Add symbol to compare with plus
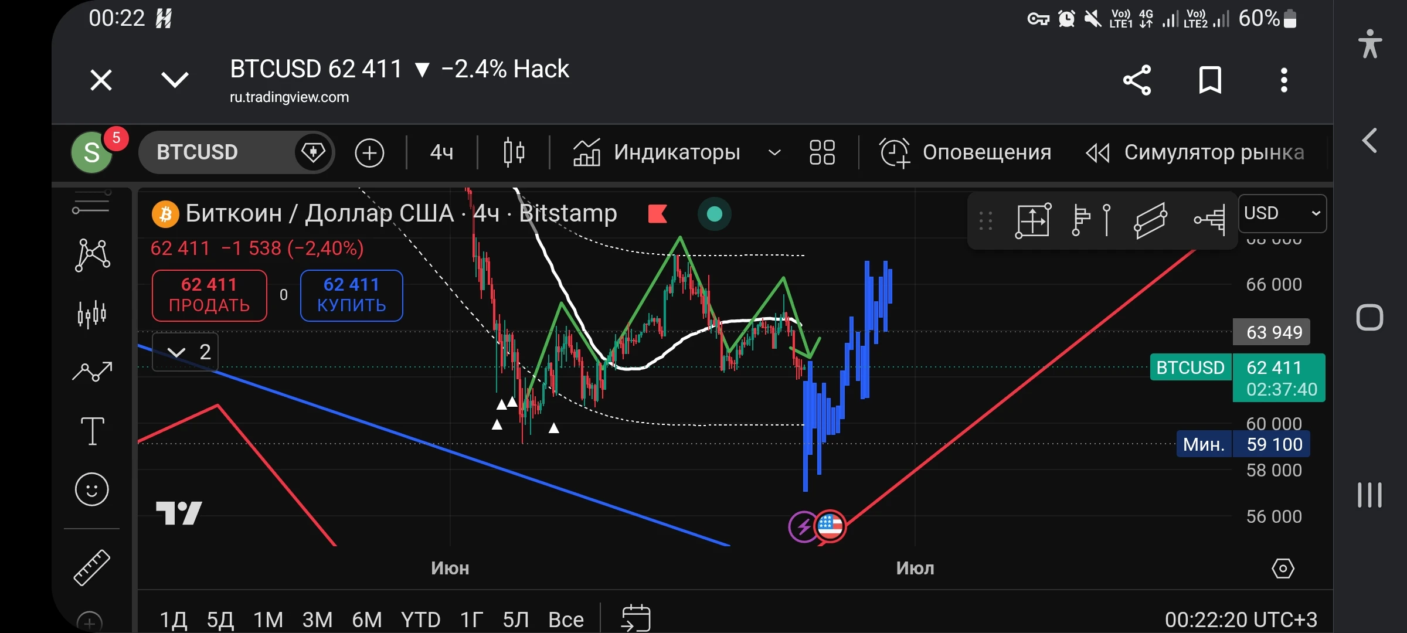This screenshot has height=633, width=1407. point(369,153)
